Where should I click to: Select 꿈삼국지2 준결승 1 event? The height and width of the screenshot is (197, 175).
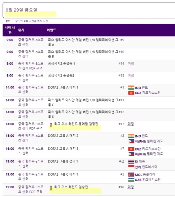click(x=61, y=63)
